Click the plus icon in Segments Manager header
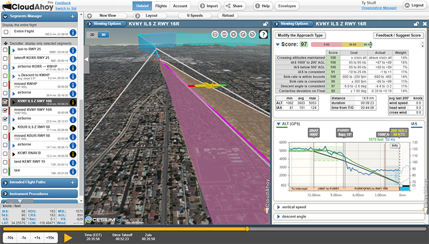 [73, 17]
